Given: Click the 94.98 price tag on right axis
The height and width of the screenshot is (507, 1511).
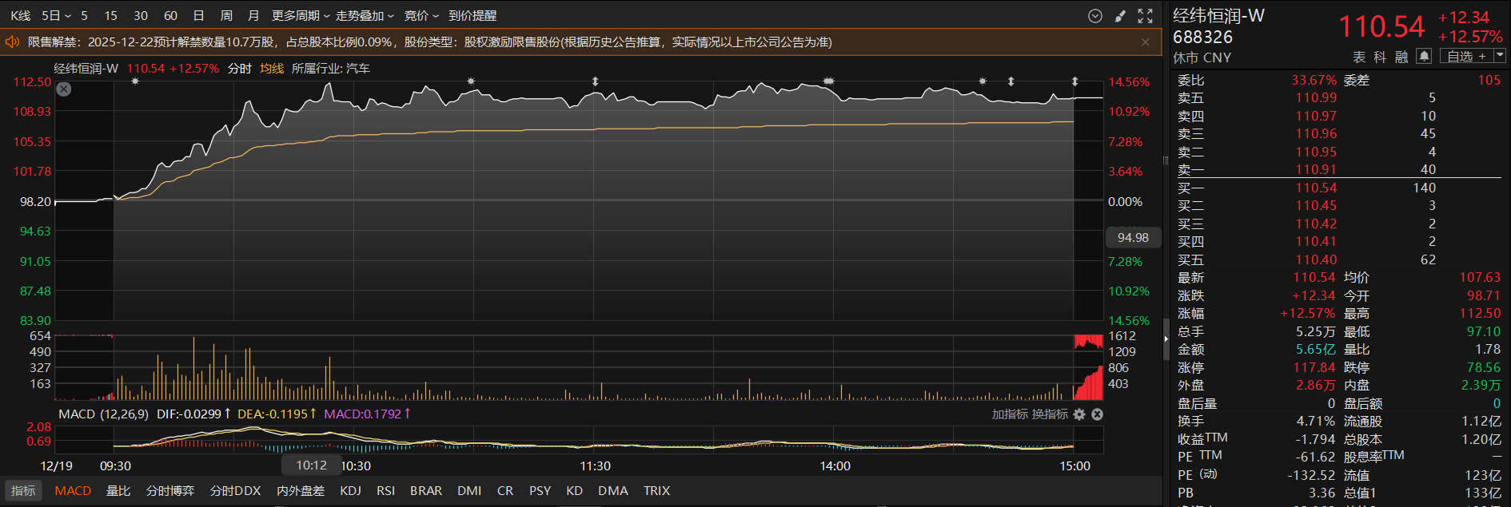Looking at the screenshot, I should pyautogui.click(x=1133, y=237).
